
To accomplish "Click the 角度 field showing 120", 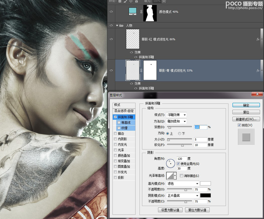I will [182, 159].
